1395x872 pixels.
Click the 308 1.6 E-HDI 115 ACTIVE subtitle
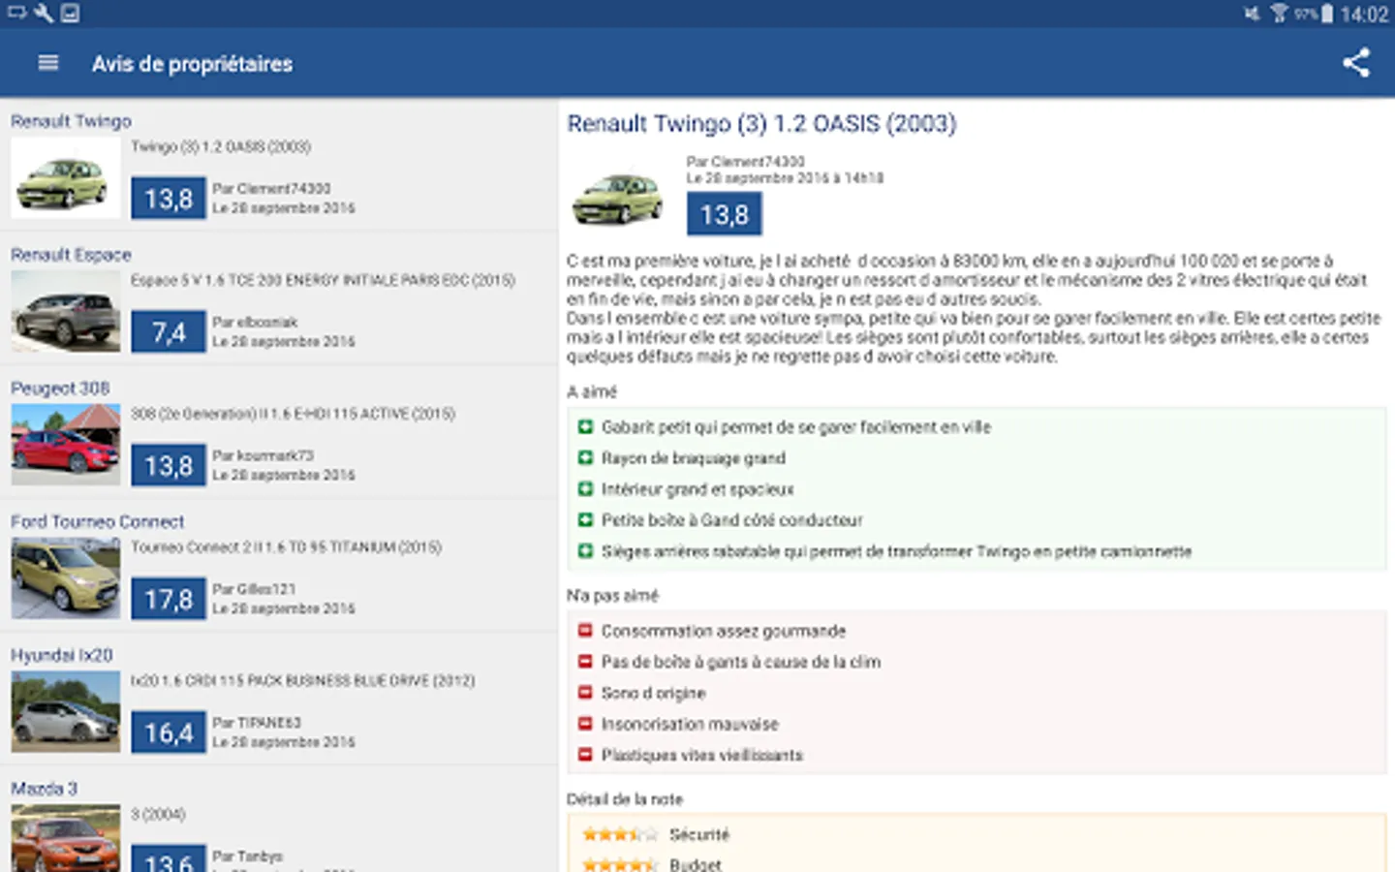pyautogui.click(x=293, y=415)
